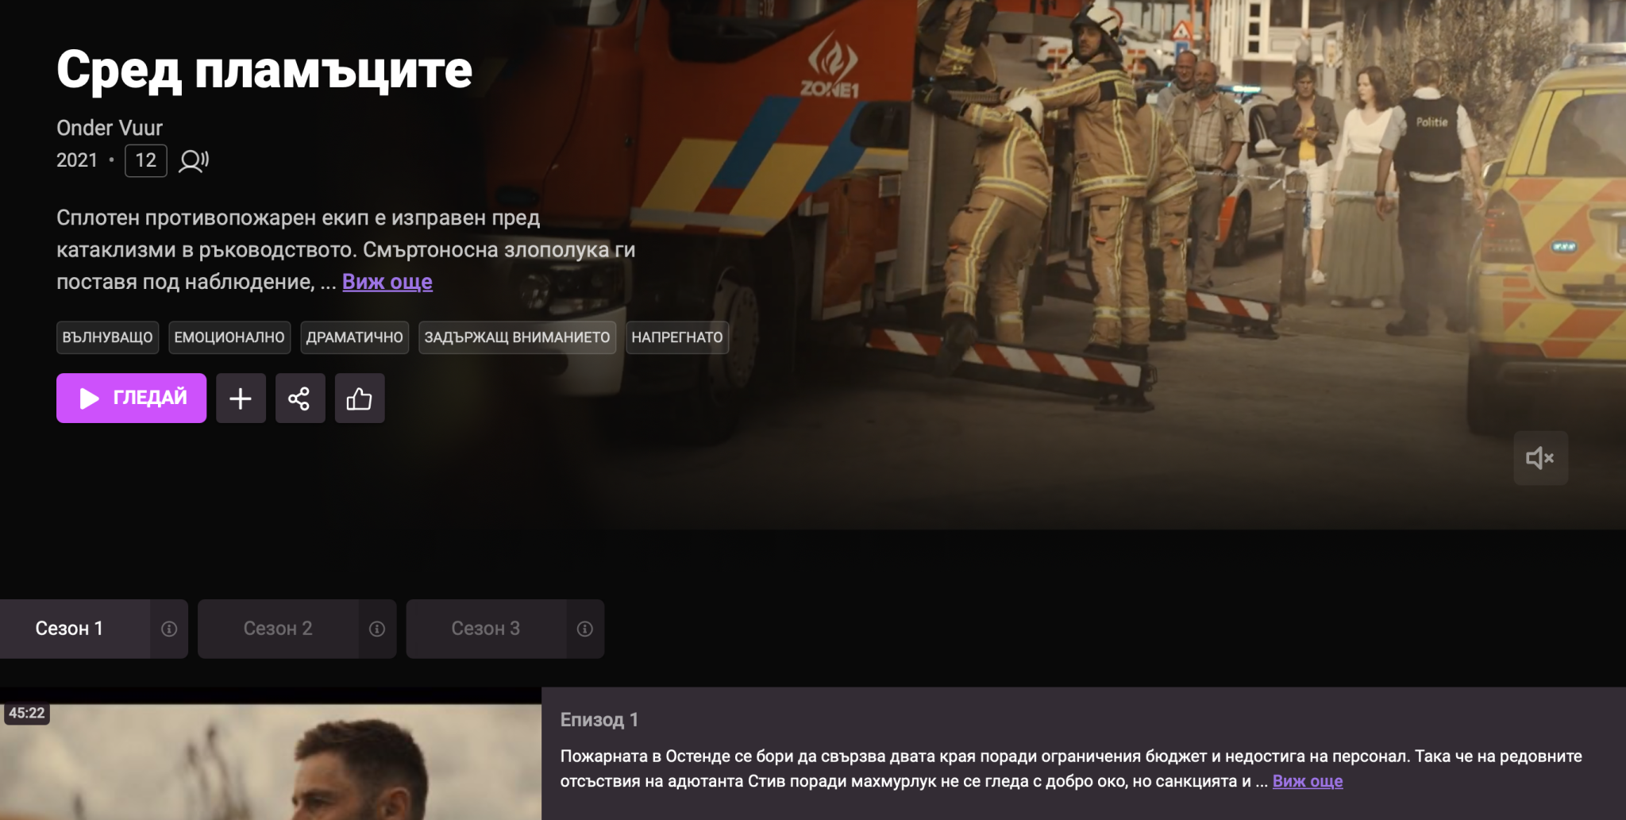Switch to the Сезон 2 tab
Viewport: 1626px width, 820px height.
coord(278,629)
